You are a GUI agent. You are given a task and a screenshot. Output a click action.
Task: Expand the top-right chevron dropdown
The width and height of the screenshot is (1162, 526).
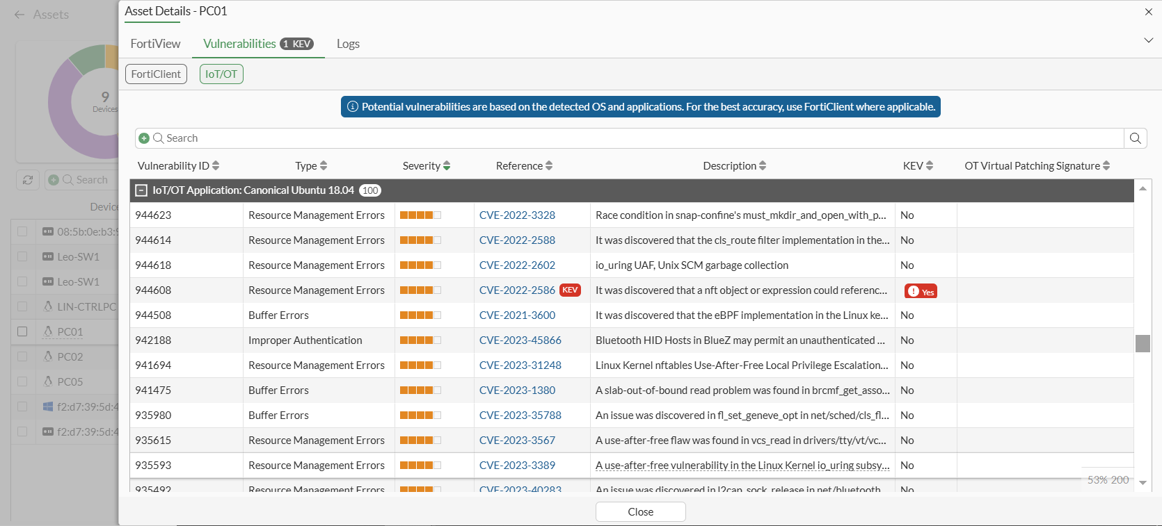[1148, 40]
